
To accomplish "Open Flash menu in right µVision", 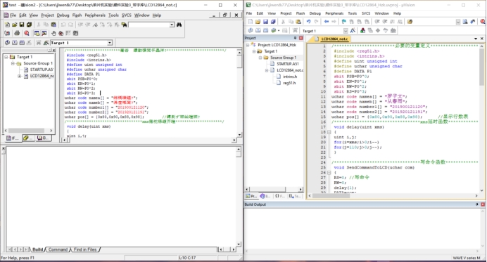I will [x=301, y=13].
